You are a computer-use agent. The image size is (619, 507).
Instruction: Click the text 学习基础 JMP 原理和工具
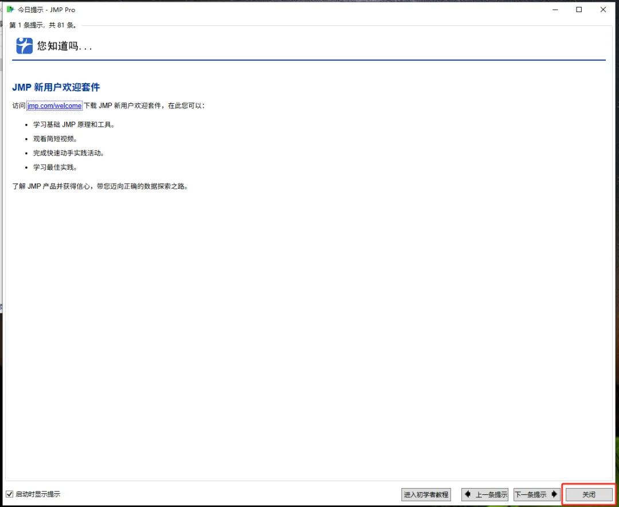pos(74,124)
